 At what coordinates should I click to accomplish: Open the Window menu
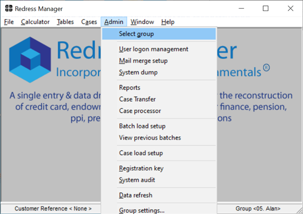coord(142,22)
